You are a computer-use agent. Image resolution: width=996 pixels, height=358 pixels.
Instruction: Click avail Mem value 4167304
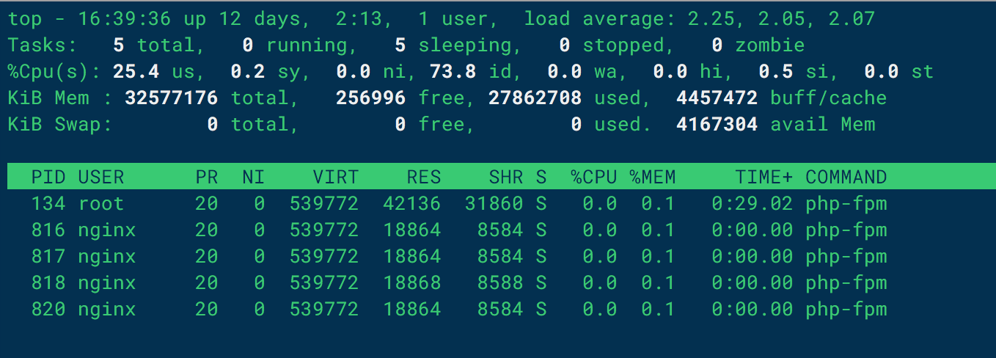[717, 124]
